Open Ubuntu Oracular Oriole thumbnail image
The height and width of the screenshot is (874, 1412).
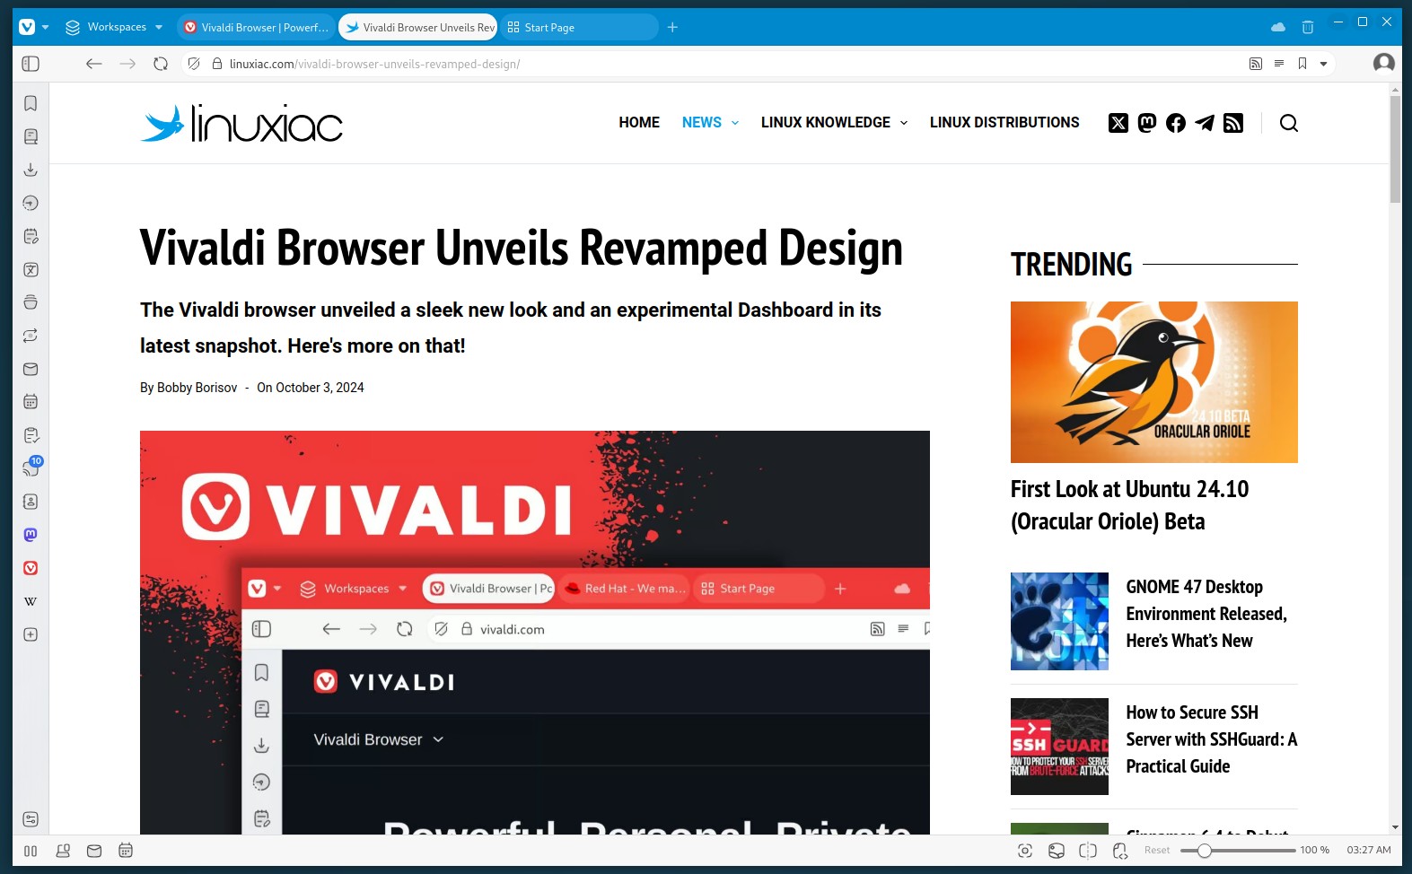[x=1154, y=382]
